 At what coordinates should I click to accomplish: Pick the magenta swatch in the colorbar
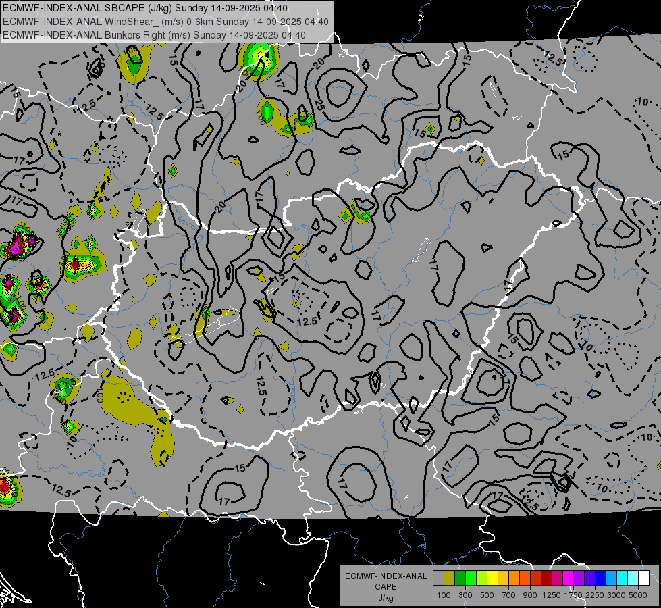point(569,578)
